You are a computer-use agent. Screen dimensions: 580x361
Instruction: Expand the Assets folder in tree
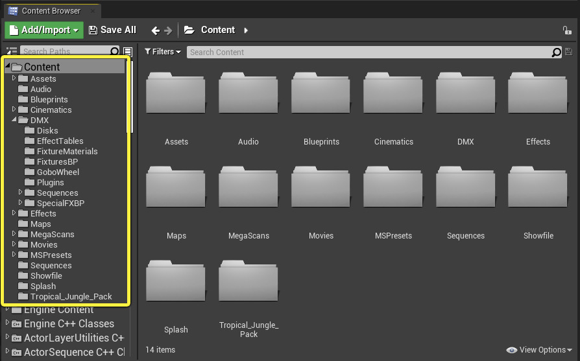click(x=14, y=78)
